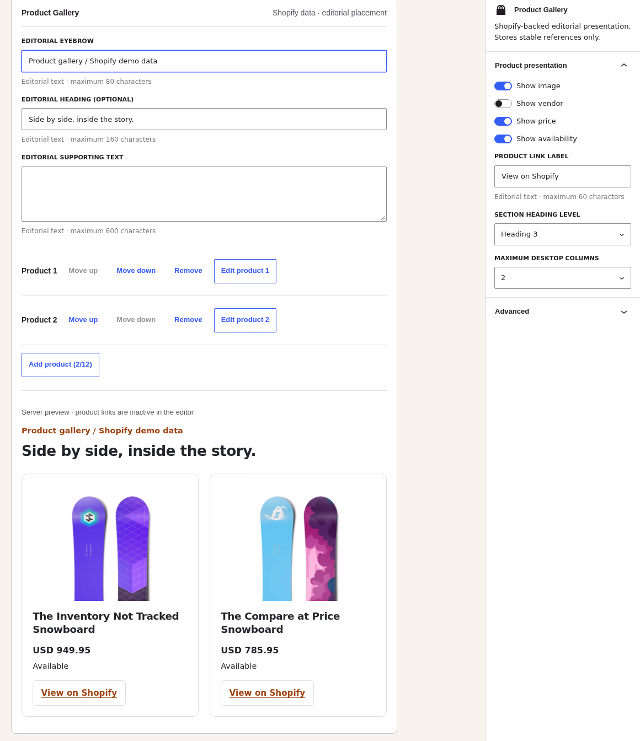Toggle the Show availability switch
Viewport: 640px width, 741px height.
[503, 139]
